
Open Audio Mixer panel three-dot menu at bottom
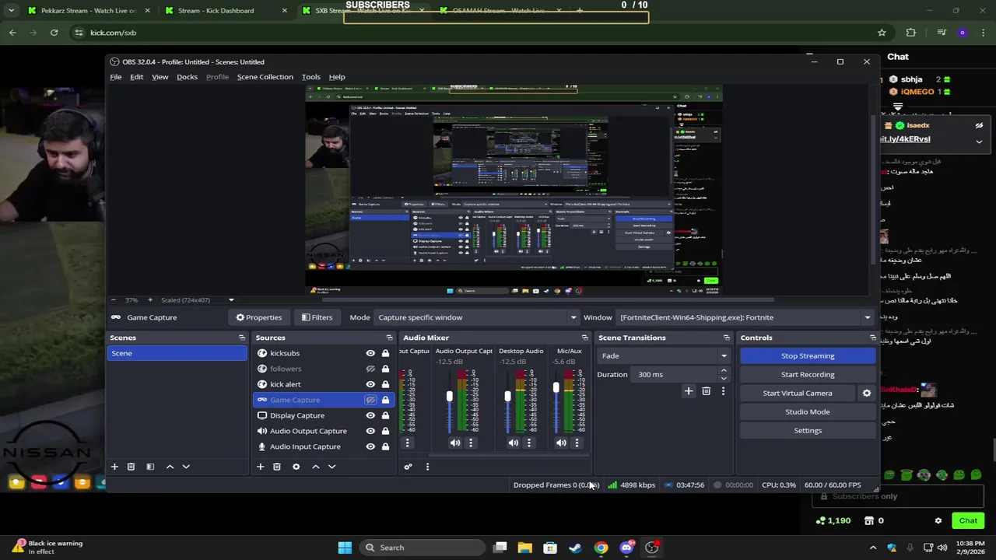pos(427,467)
